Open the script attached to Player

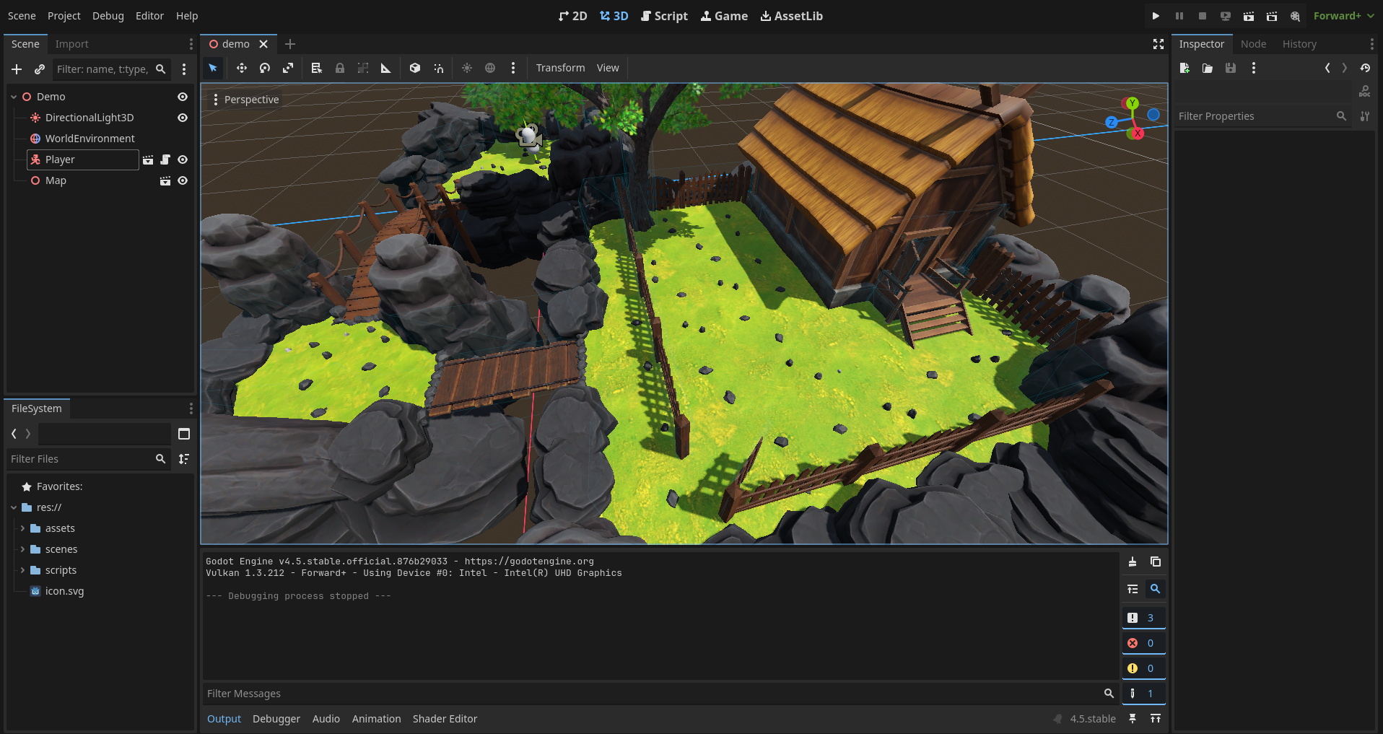[165, 160]
